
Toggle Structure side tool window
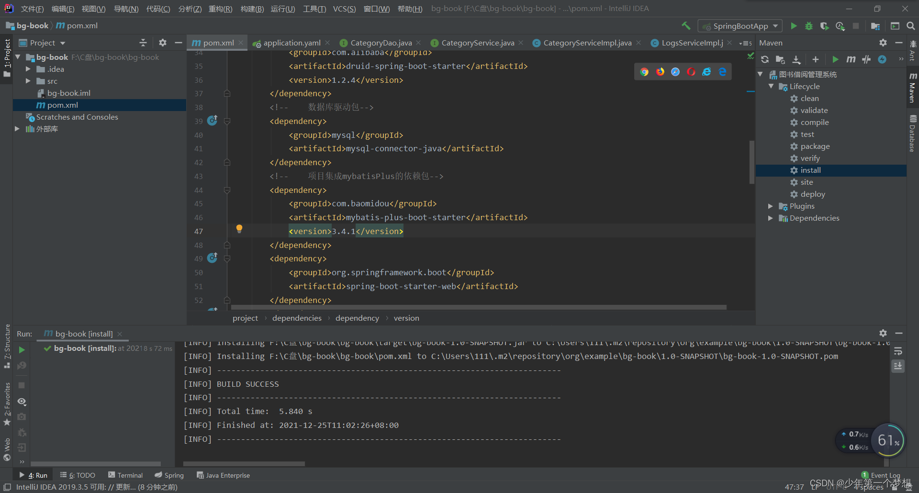point(7,346)
